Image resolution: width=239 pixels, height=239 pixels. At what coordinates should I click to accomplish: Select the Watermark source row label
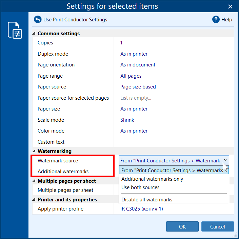[x=58, y=160]
